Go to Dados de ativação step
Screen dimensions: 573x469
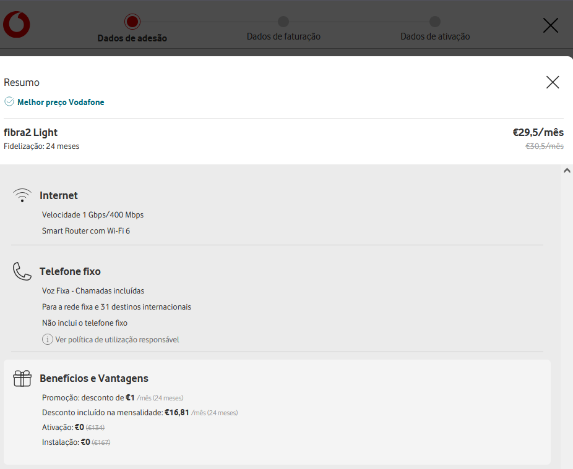tap(435, 28)
